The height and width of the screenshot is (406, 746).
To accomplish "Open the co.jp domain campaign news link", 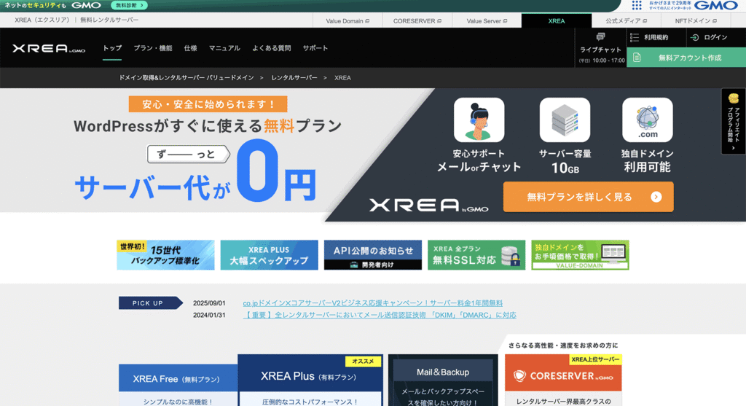I will [x=372, y=303].
